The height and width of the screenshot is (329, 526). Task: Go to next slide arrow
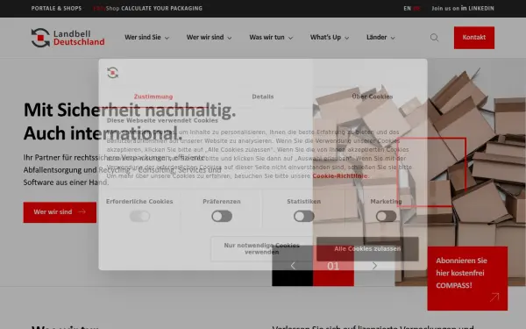pyautogui.click(x=374, y=266)
